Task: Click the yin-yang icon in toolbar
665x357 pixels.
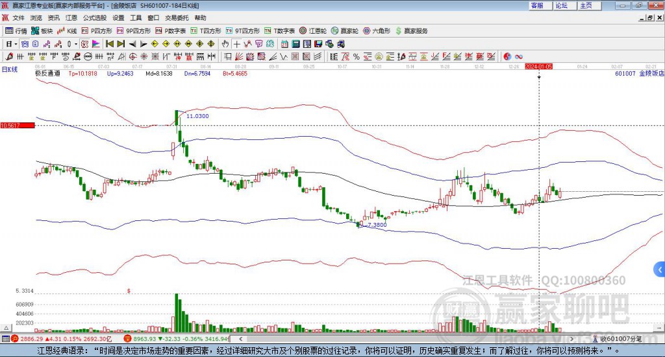Action: click(507, 56)
